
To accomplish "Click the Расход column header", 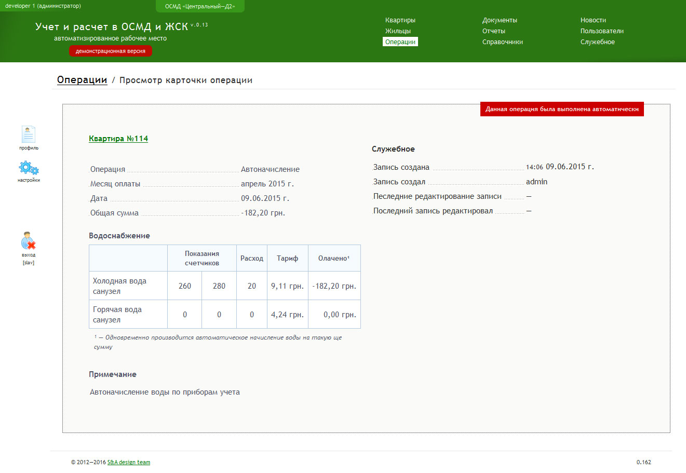I will 252,258.
